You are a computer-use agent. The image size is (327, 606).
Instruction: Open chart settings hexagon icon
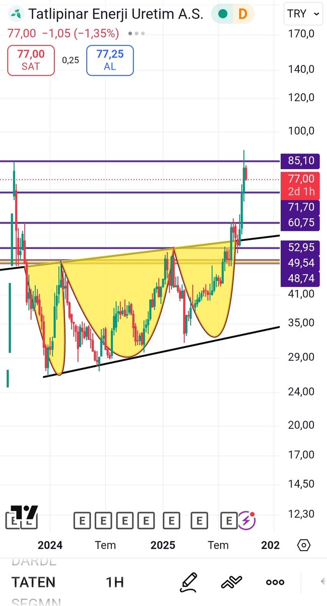304,545
